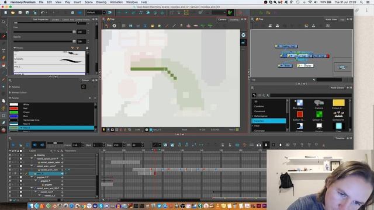Click the sound speaker icon in Timeline toolbar
374x210 pixels.
[x=35, y=145]
